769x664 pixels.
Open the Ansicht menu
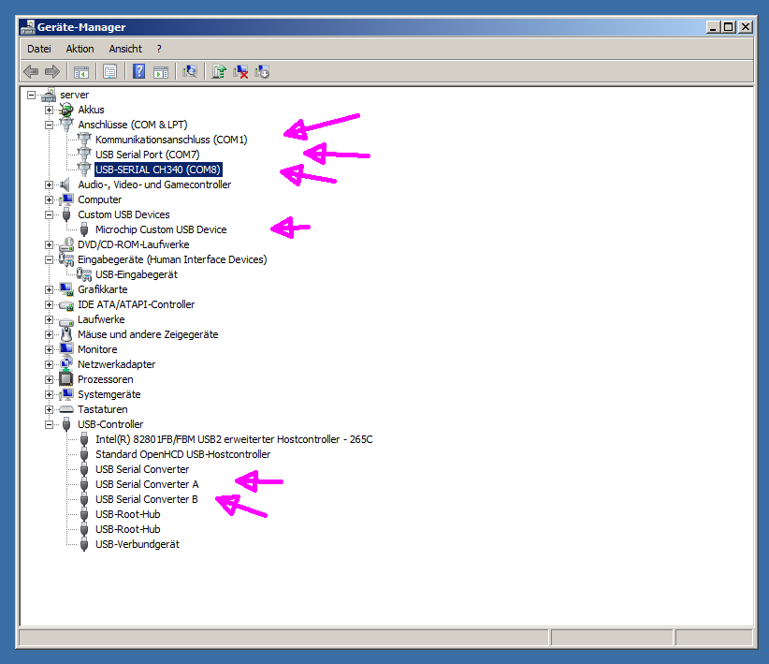tap(125, 49)
